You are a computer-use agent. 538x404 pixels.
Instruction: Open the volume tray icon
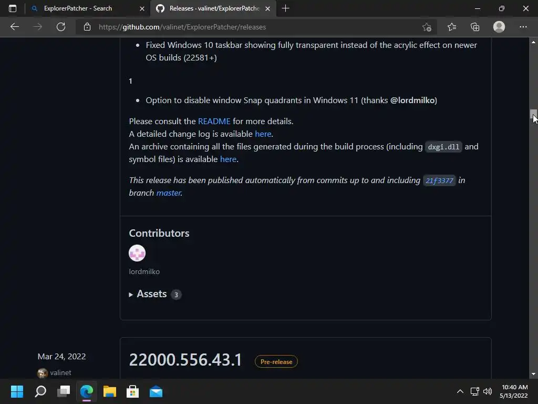pos(487,391)
